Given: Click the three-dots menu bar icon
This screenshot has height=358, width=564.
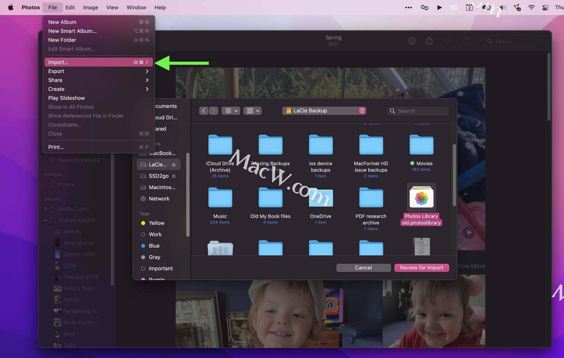Looking at the screenshot, I should pos(409,7).
